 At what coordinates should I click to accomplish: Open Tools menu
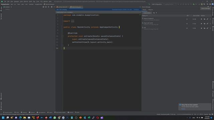click(38, 1)
